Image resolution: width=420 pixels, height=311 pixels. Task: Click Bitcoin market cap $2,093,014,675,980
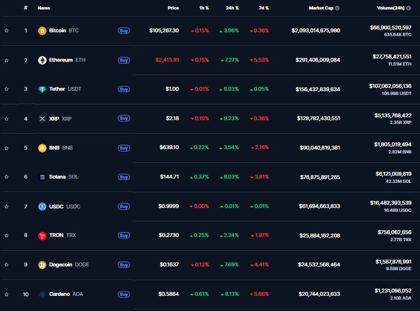[x=316, y=30]
